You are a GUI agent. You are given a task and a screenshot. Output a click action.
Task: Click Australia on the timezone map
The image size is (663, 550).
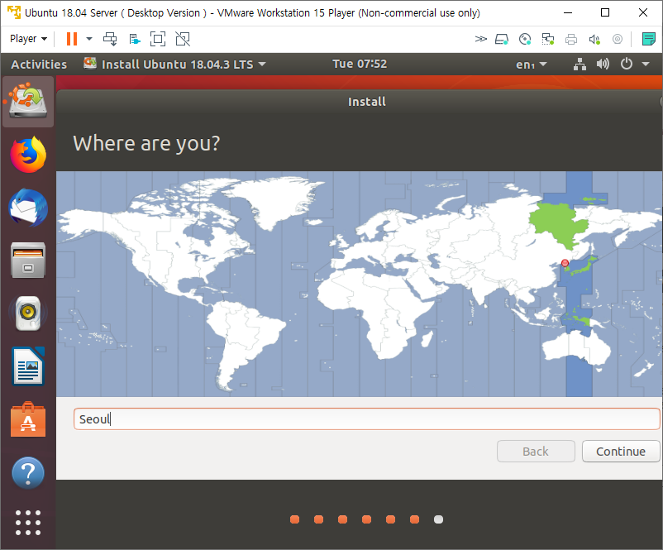(x=577, y=349)
